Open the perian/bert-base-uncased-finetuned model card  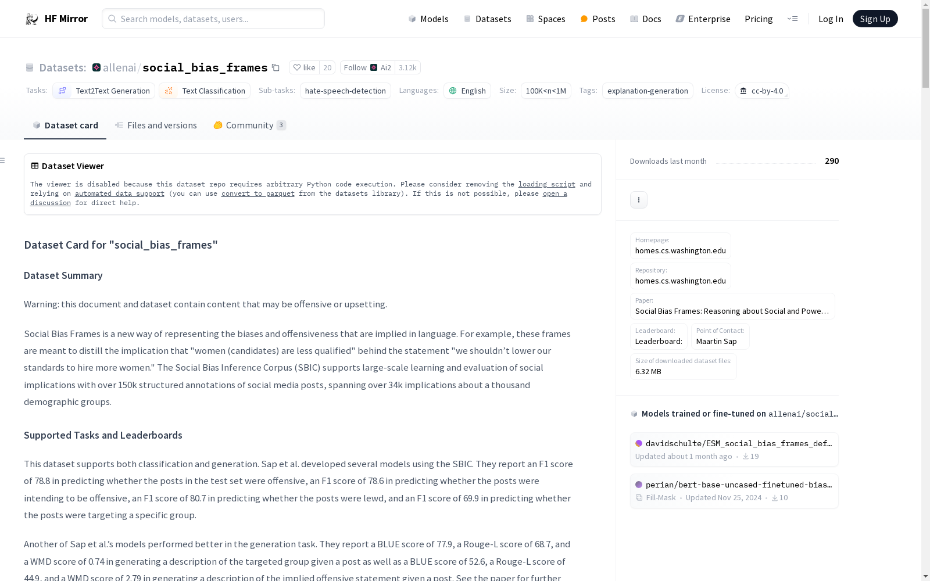click(x=734, y=491)
